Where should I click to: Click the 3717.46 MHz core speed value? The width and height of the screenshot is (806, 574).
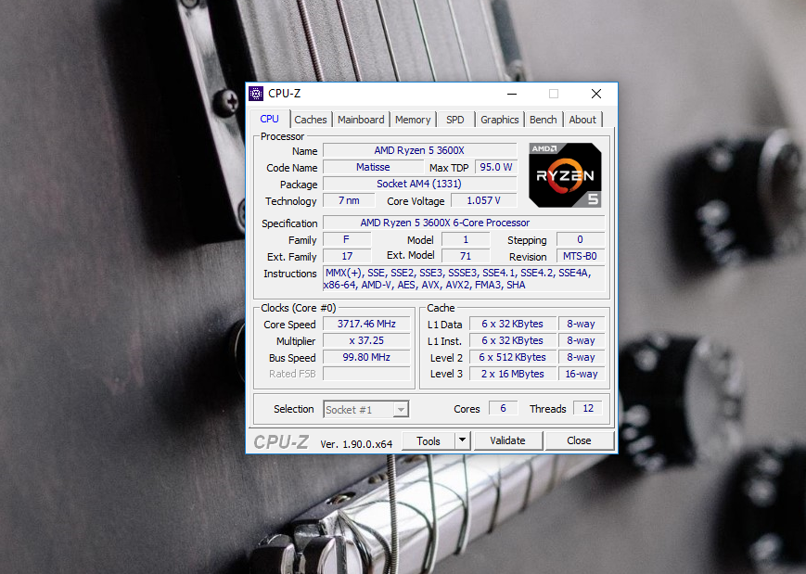point(366,324)
